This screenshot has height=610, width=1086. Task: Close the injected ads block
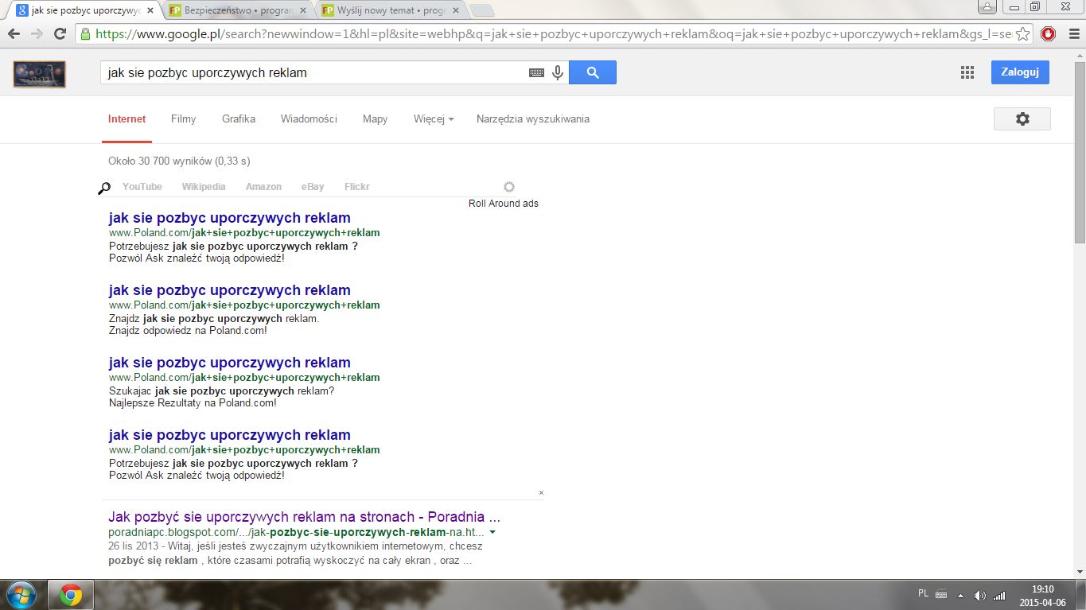541,492
